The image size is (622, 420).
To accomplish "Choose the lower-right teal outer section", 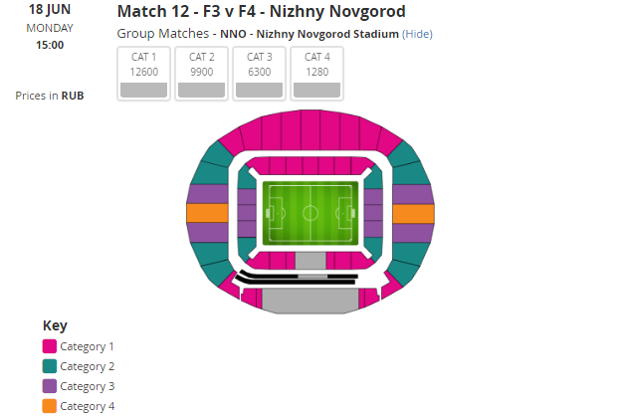I will coord(409,263).
